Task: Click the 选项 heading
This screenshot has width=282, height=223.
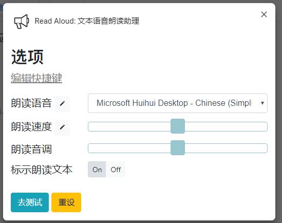Action: tap(27, 57)
